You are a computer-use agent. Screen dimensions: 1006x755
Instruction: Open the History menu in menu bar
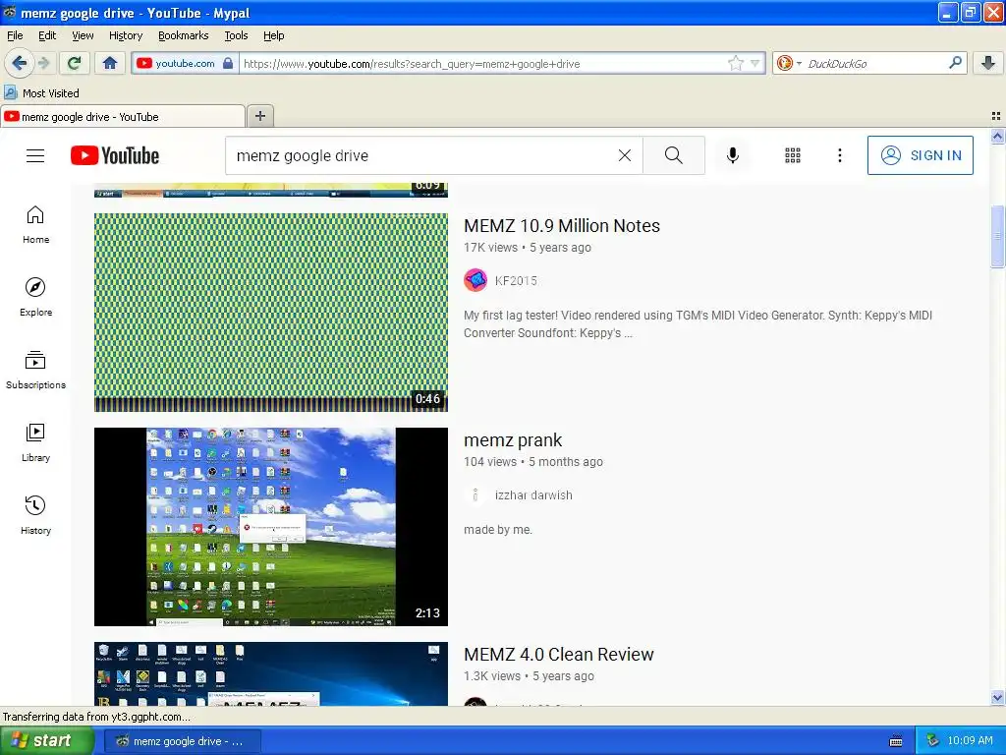[x=125, y=35]
